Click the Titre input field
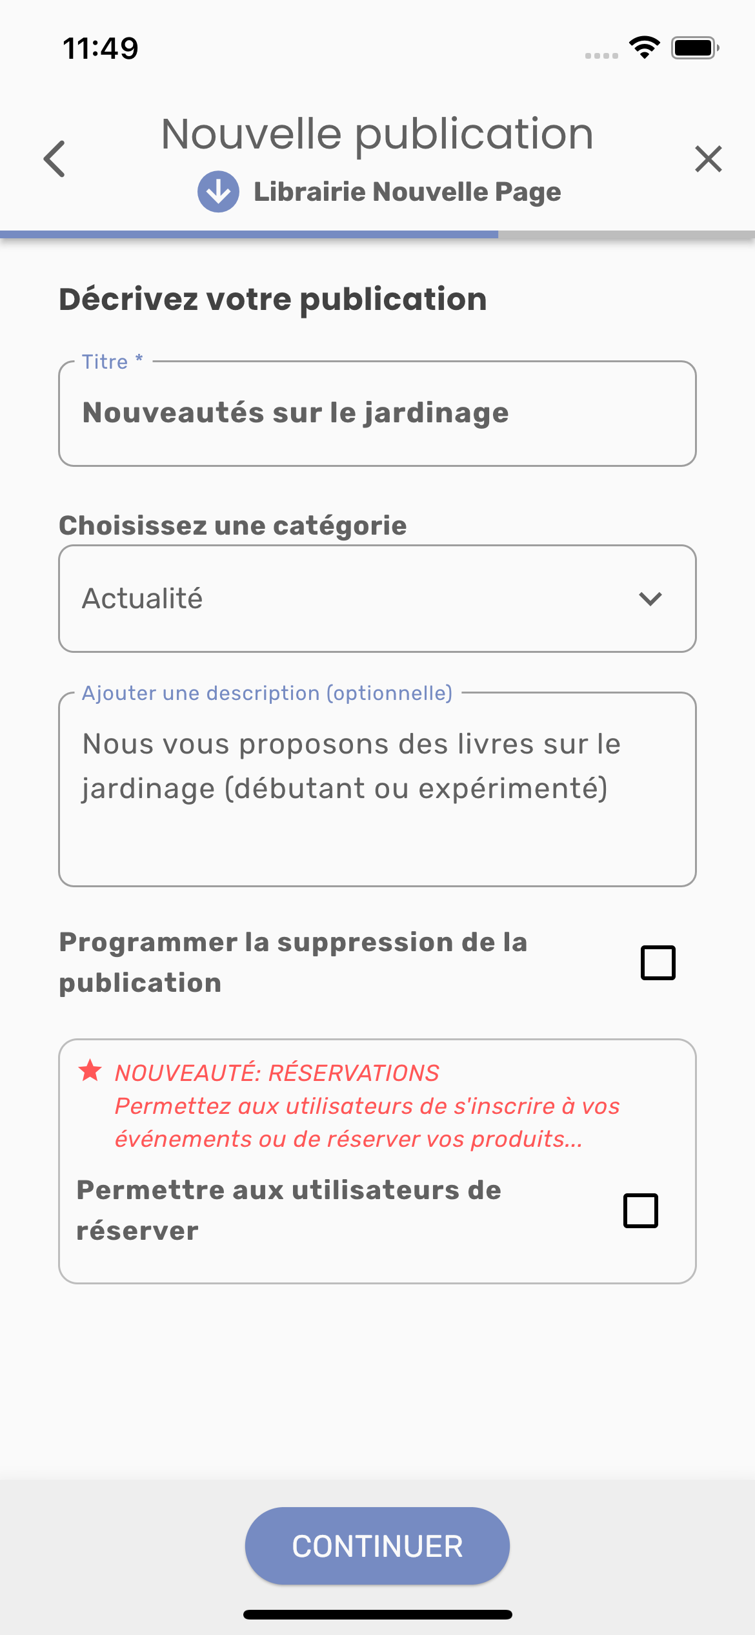 (377, 413)
